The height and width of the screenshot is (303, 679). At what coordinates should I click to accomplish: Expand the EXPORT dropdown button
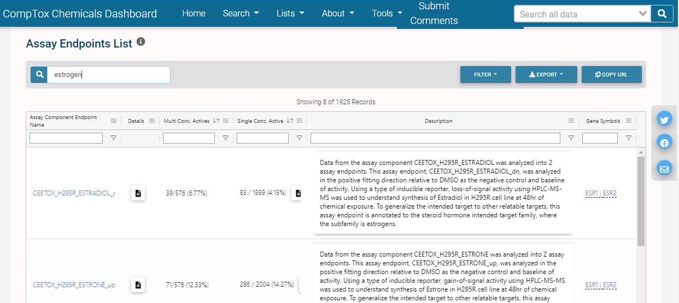[546, 75]
